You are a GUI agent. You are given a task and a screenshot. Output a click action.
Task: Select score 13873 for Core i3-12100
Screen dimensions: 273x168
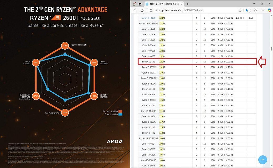[162, 18]
